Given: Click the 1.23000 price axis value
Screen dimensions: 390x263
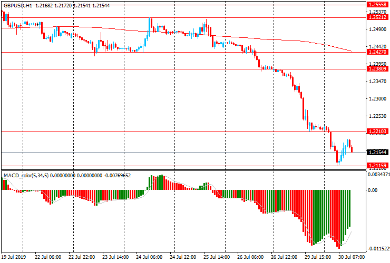Looking at the screenshot, I should (x=378, y=98).
